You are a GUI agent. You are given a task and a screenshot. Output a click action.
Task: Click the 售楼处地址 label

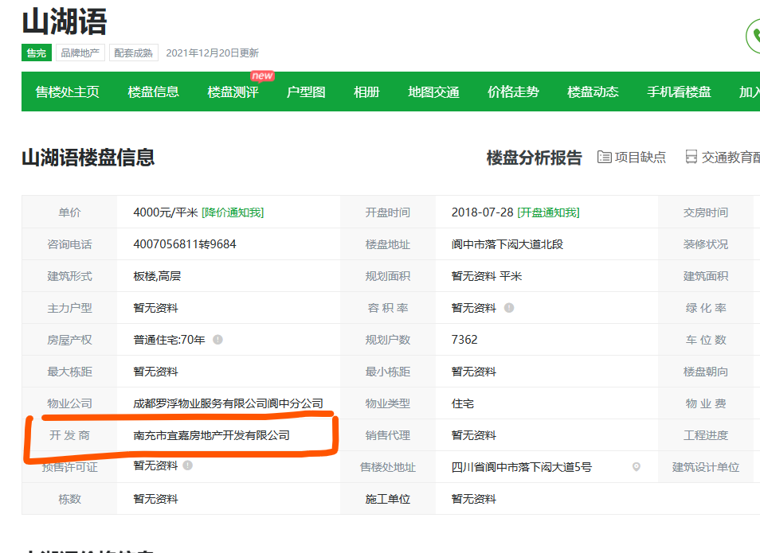click(388, 467)
